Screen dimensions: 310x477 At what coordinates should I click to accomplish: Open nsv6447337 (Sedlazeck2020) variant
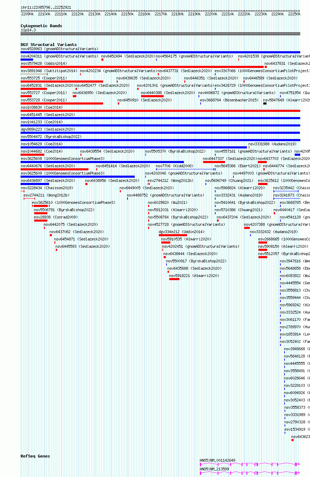(x=230, y=159)
